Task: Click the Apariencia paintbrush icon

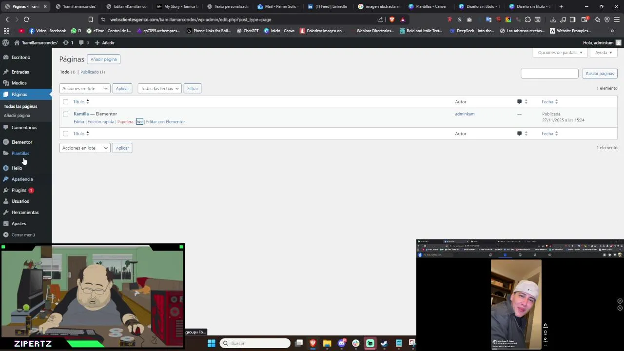Action: coord(6,179)
